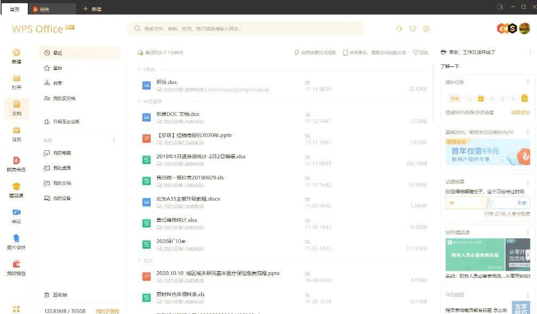Image resolution: width=537 pixels, height=314 pixels.
Task: Collapse the 7天内 file group
Action: tap(139, 70)
